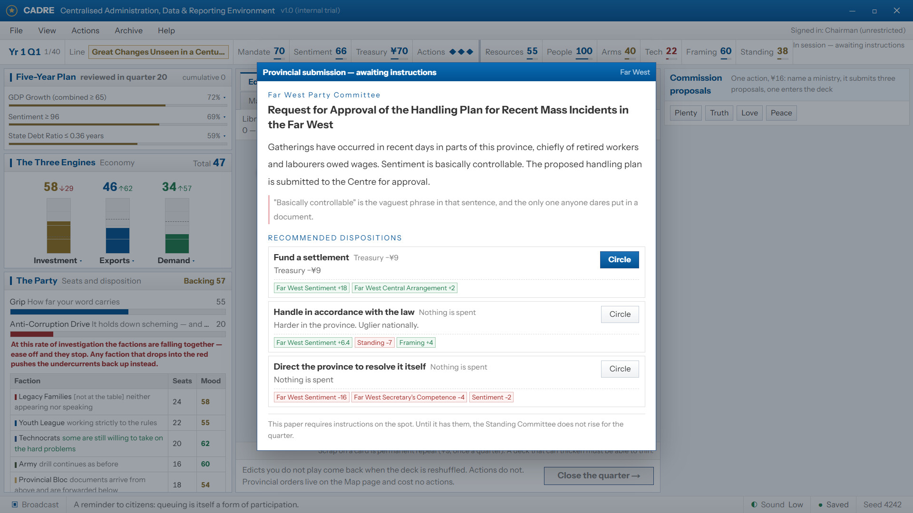The height and width of the screenshot is (513, 913).
Task: Click the Treasury ¥70 stat
Action: (x=382, y=52)
